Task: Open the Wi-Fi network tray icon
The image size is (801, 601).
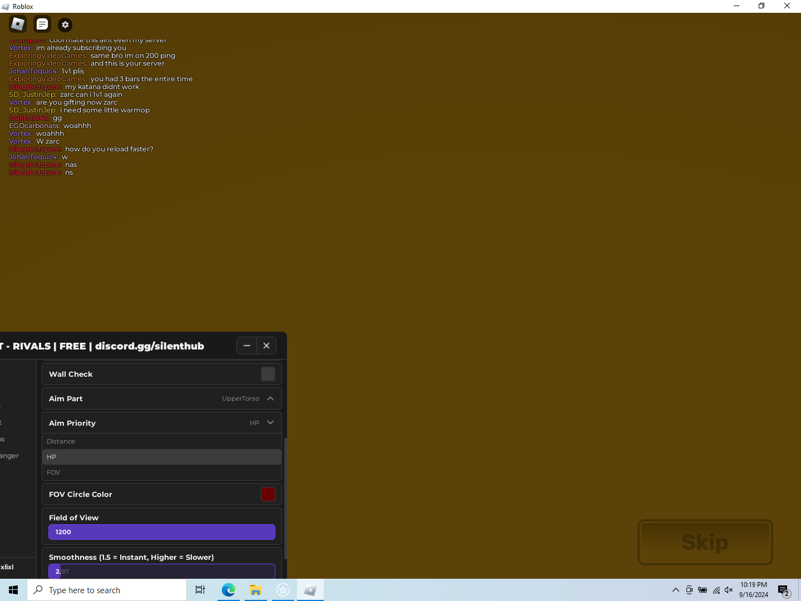Action: tap(716, 590)
